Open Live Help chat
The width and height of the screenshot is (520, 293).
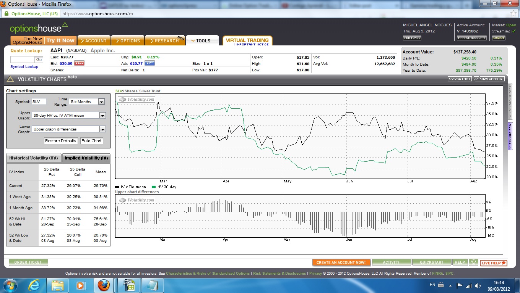(494, 262)
